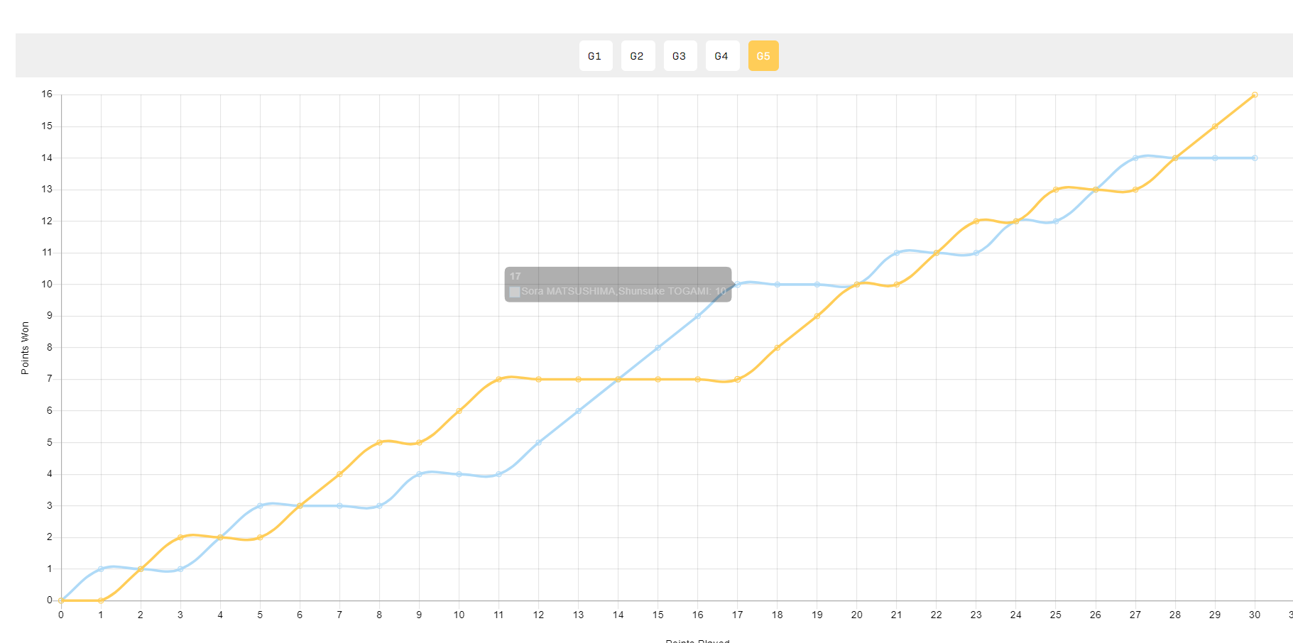Open the G3 game tab

coord(680,56)
